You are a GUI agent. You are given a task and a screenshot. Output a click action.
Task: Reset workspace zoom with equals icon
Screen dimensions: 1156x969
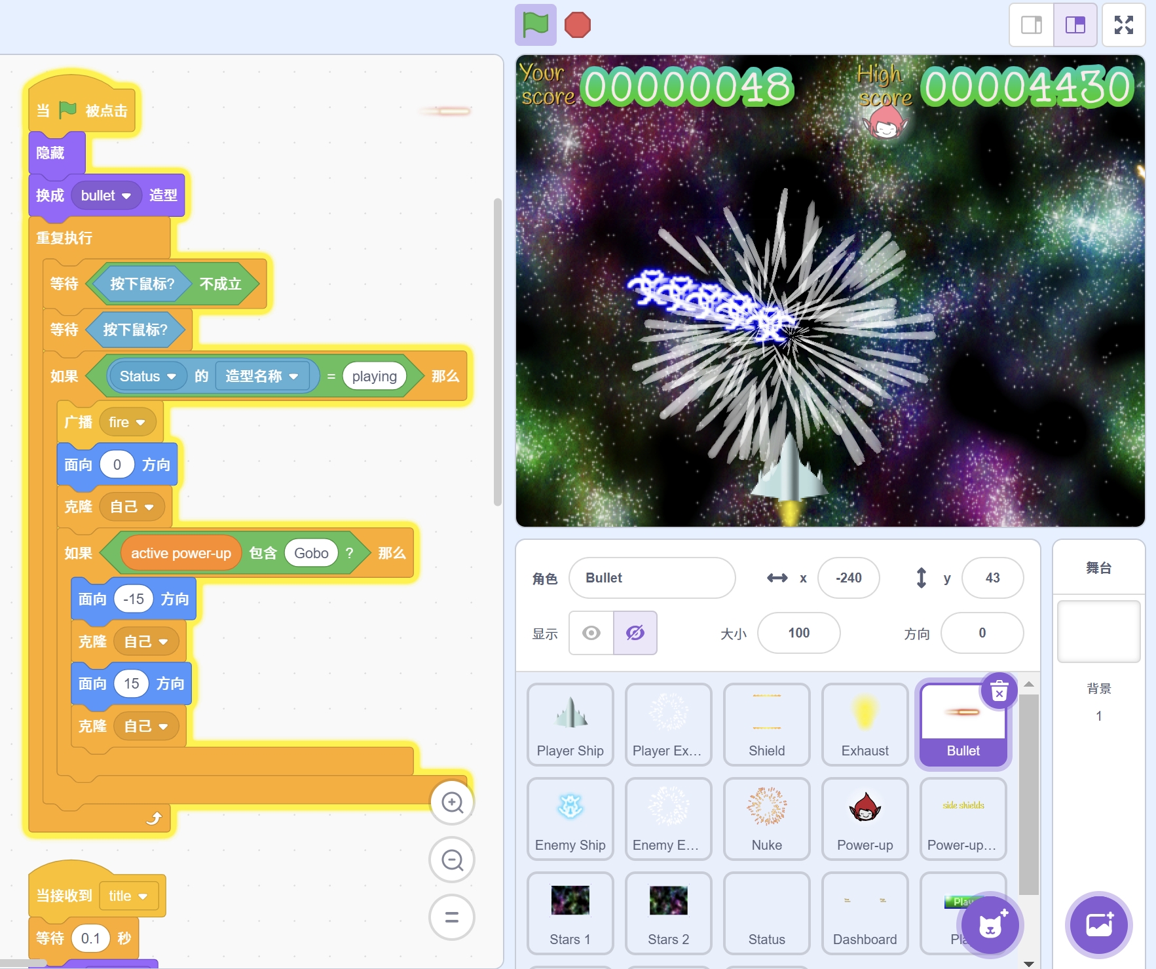(452, 917)
